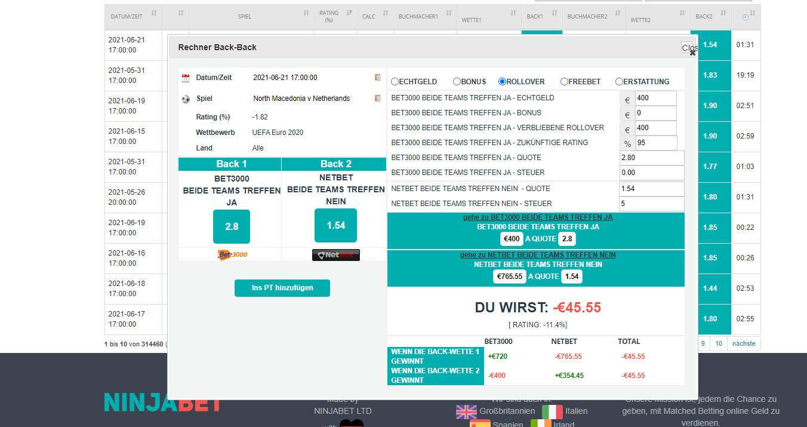Edit the BET3000 QUOTE field showing 2.80
Screen dimensions: 807x427
point(652,158)
